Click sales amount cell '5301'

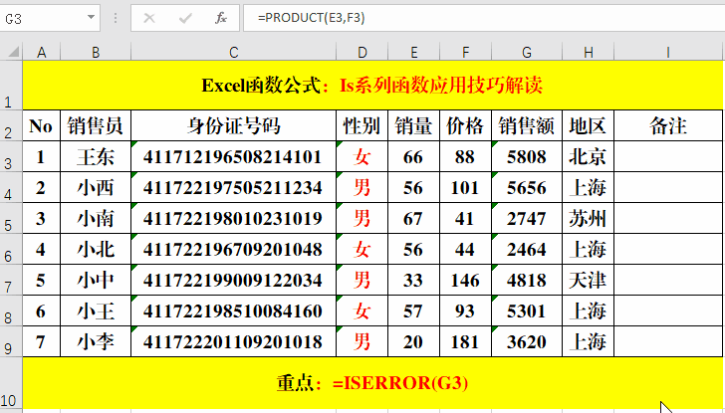click(x=527, y=311)
